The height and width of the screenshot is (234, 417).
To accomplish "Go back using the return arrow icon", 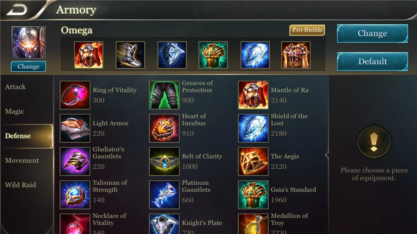I will [x=17, y=10].
